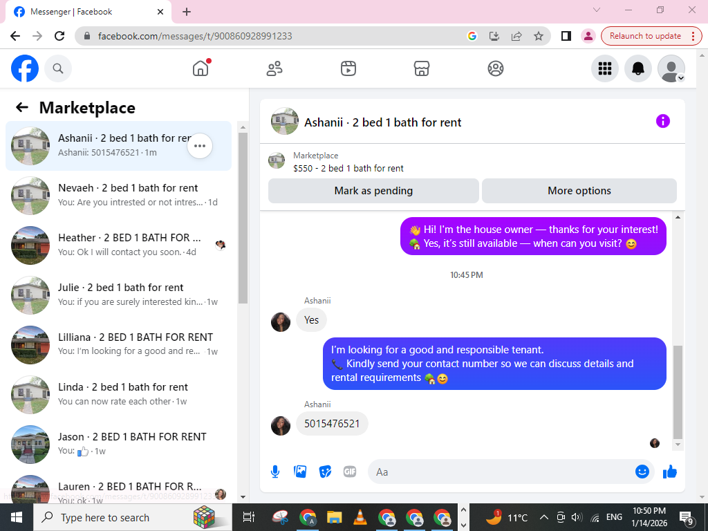Open Nevaeh 2 bed 1 bath conversation

[x=118, y=195]
